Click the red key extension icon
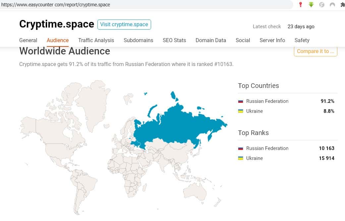 pos(301,5)
